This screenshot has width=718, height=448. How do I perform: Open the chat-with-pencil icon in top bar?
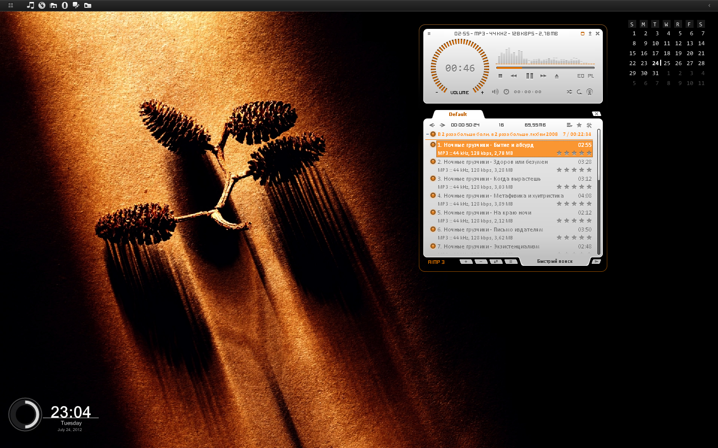tap(76, 5)
